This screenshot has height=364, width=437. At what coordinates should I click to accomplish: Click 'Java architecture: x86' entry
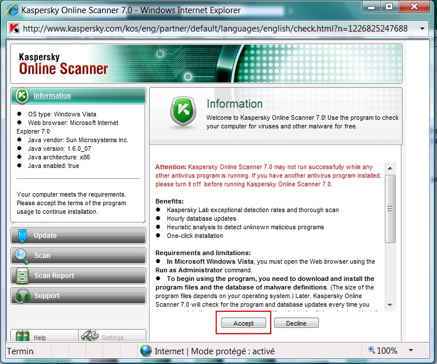pos(59,158)
